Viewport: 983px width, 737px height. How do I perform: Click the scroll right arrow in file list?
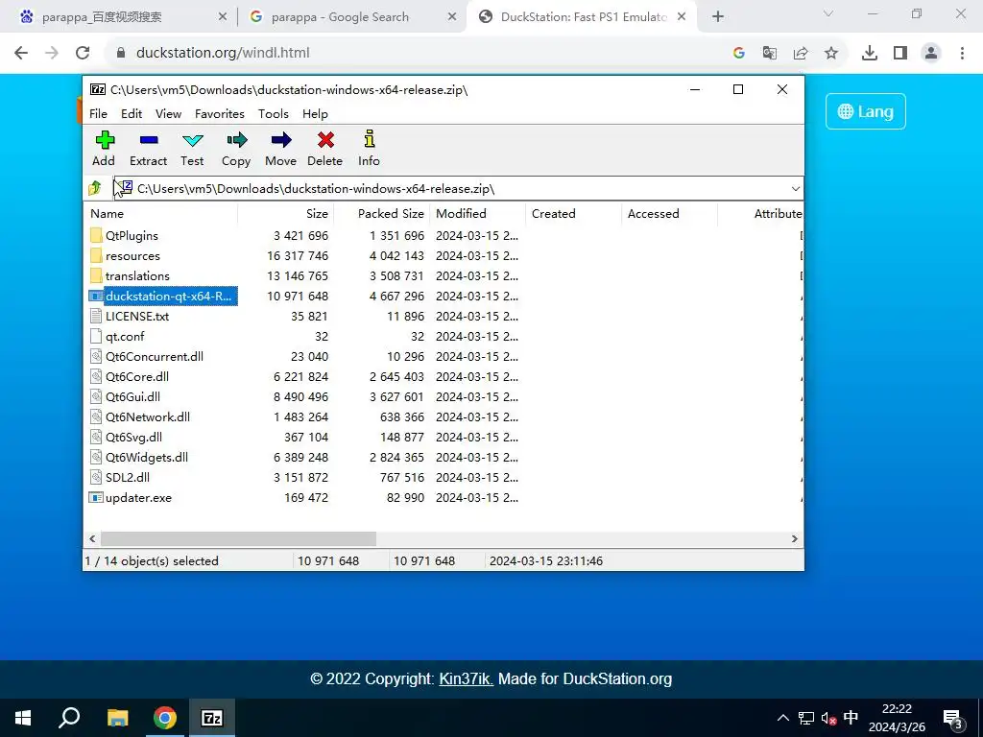coord(794,539)
